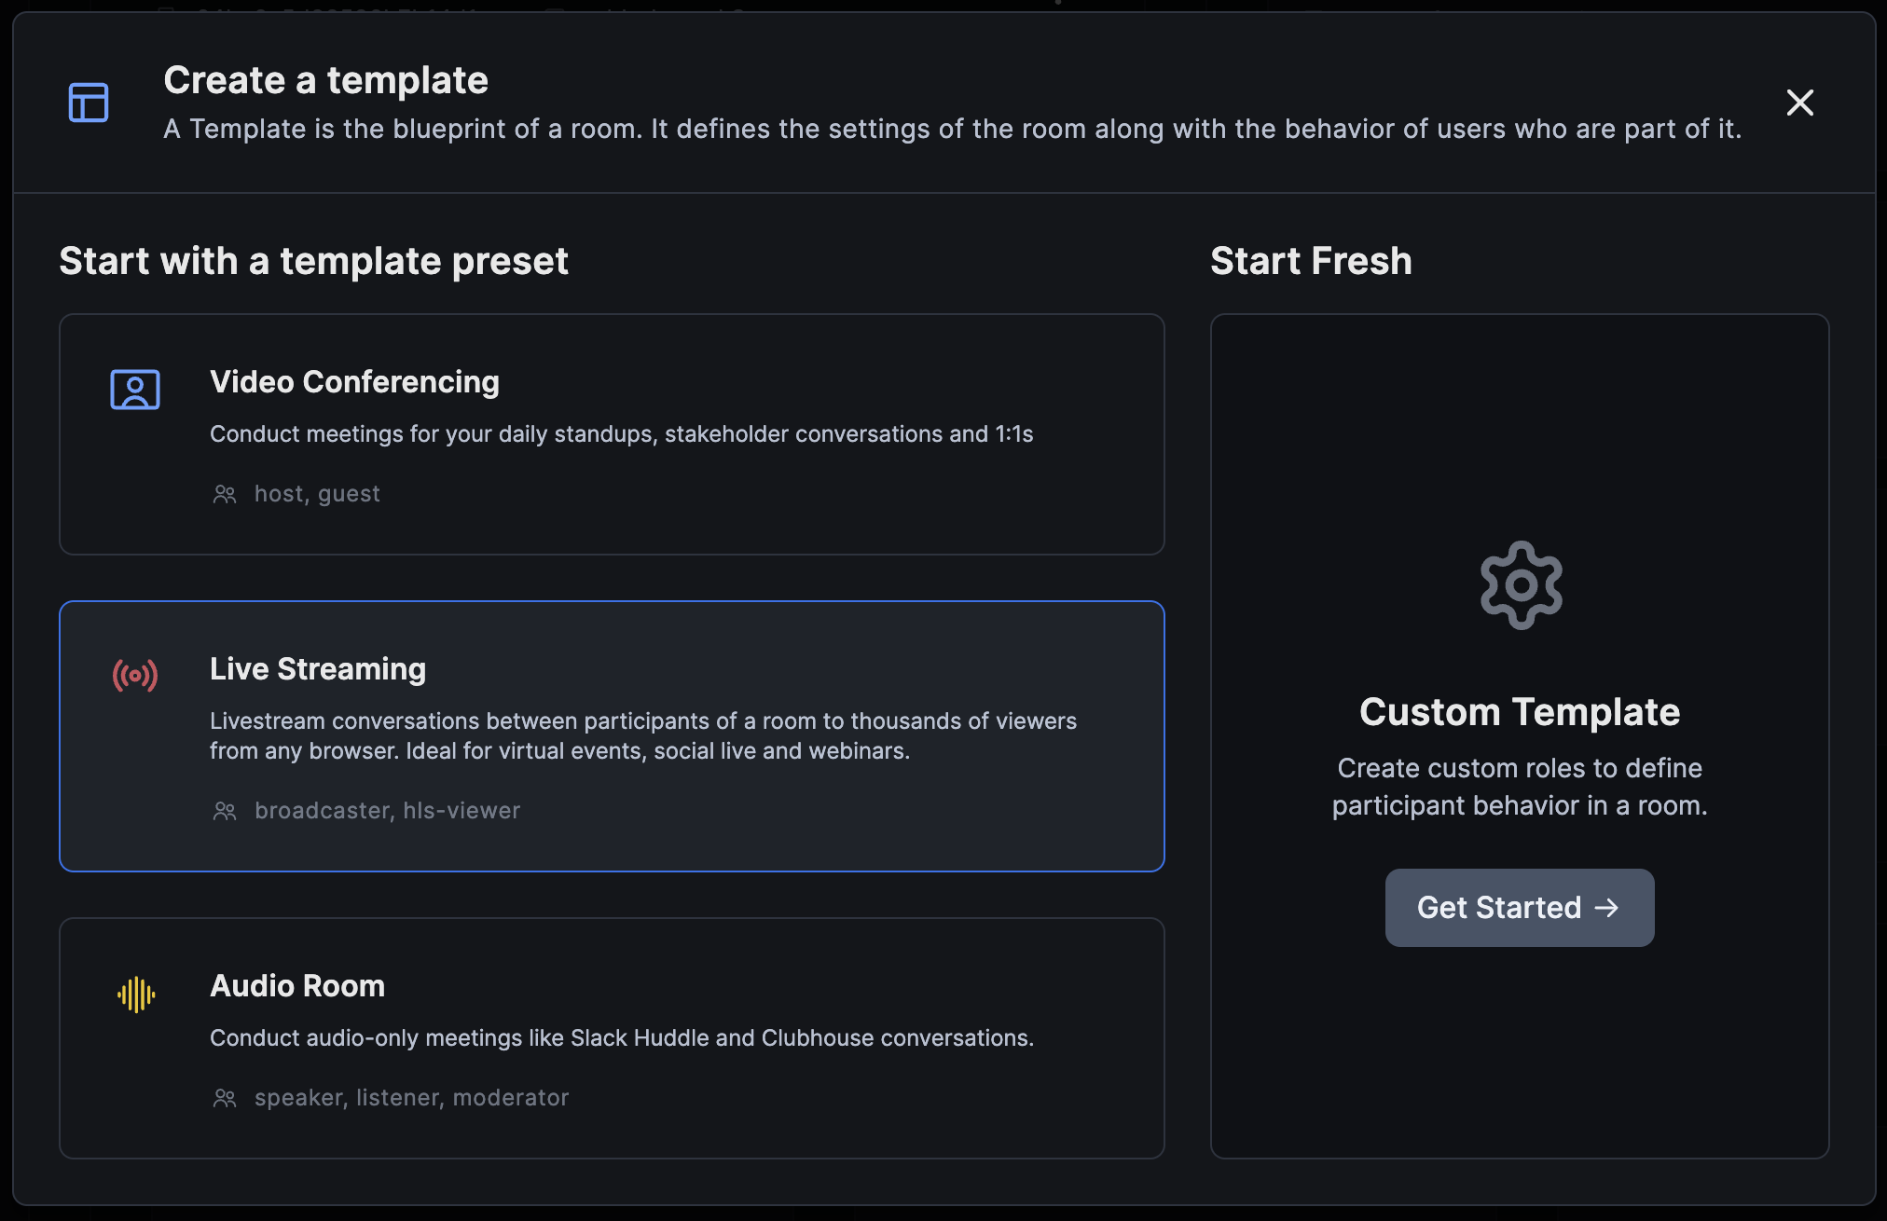Click the red Live Streaming broadcast icon
Screen dimensions: 1887x1221
(x=135, y=675)
